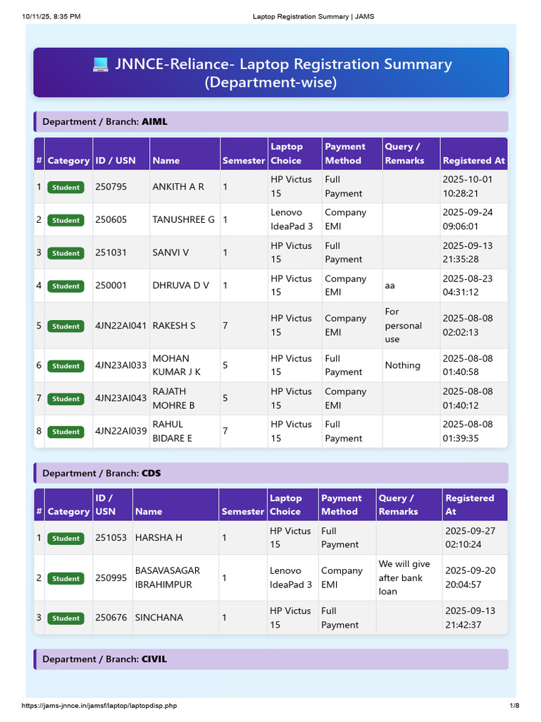Click timestamp 2025-08-08 02:02:13
541x722 pixels.
[x=468, y=326]
